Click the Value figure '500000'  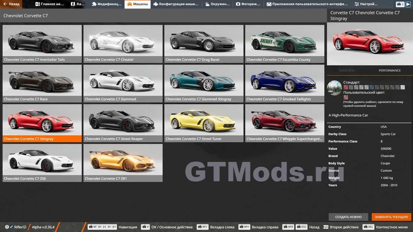pos(386,149)
